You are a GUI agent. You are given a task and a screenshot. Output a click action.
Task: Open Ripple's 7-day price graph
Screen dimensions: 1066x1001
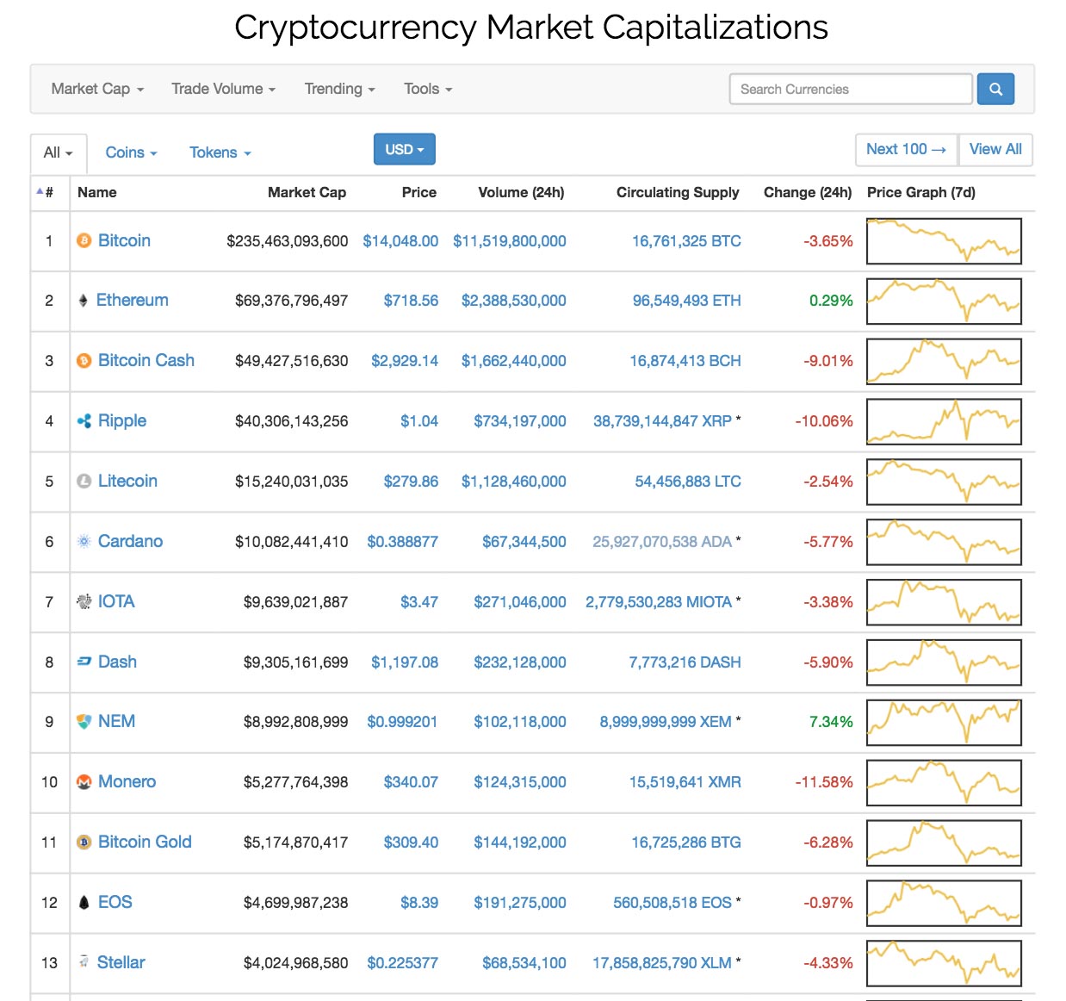pyautogui.click(x=944, y=421)
